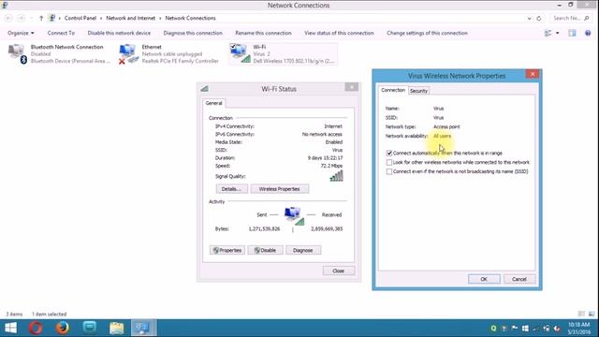Toggle the Wi-Fi item selection checkbox
This screenshot has height=337, width=599.
pos(233,46)
